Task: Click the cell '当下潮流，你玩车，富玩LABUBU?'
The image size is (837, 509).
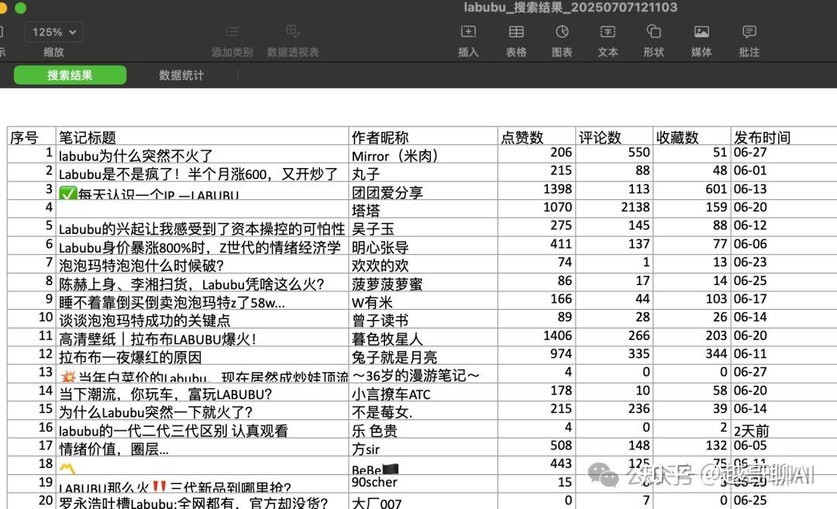Action: [x=201, y=393]
